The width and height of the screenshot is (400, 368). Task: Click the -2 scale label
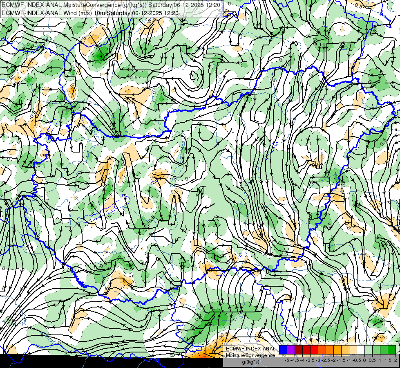333,360
